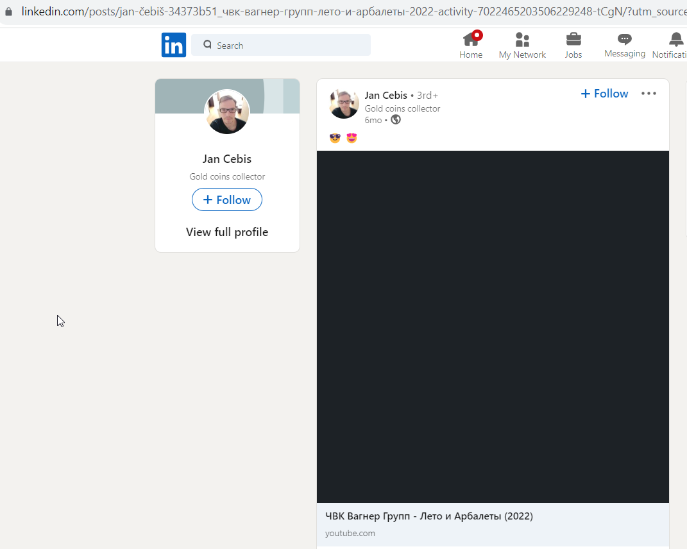Image resolution: width=687 pixels, height=549 pixels.
Task: Click large profile photo in sidebar card
Action: tap(227, 112)
